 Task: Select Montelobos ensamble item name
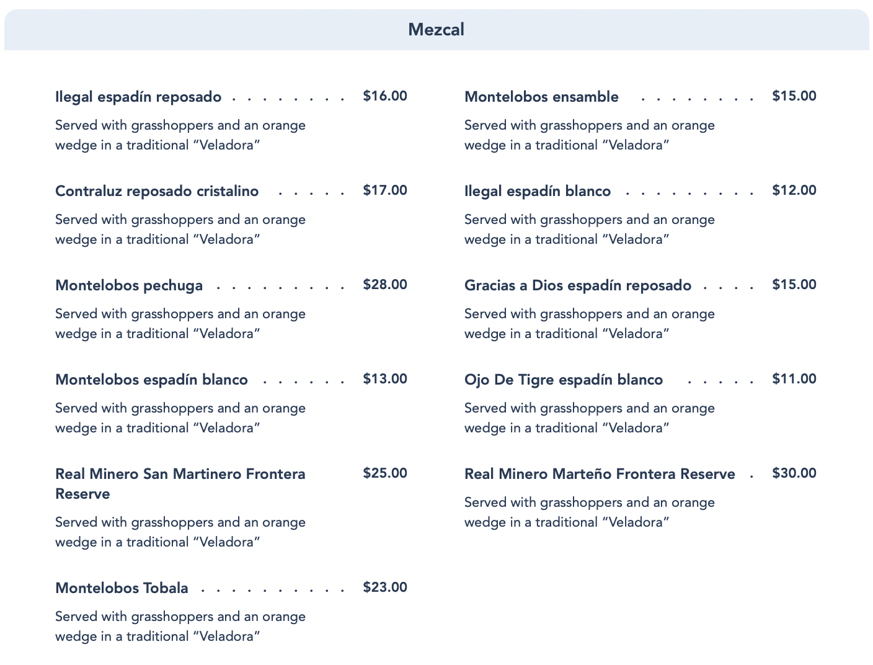(x=541, y=97)
